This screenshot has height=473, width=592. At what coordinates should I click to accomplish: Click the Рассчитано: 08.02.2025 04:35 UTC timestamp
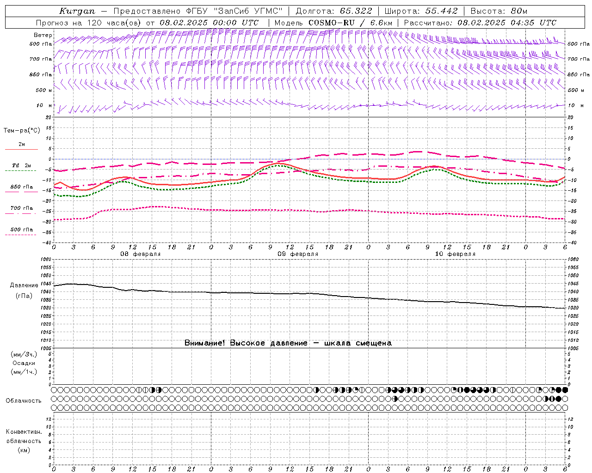(x=480, y=23)
